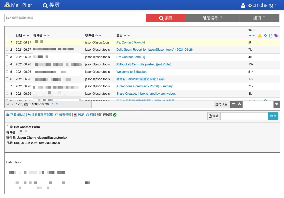The height and width of the screenshot is (198, 284).
Task: Open the 搜尋 item in top navigation
Action: pos(51,5)
